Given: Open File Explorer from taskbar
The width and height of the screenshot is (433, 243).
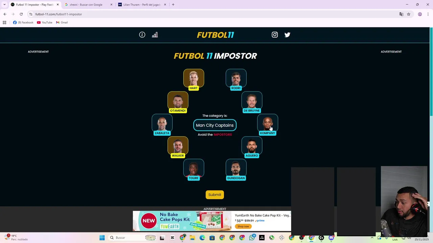Looking at the screenshot, I should click(x=192, y=238).
